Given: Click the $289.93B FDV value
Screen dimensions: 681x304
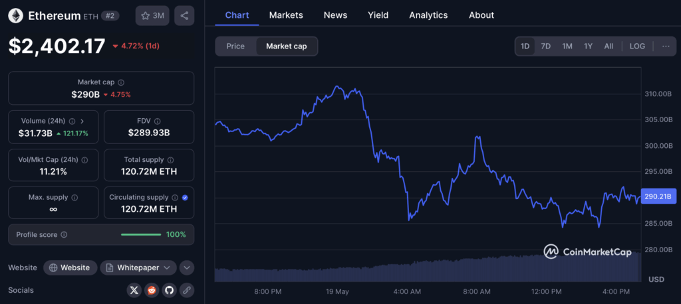Looking at the screenshot, I should [149, 133].
